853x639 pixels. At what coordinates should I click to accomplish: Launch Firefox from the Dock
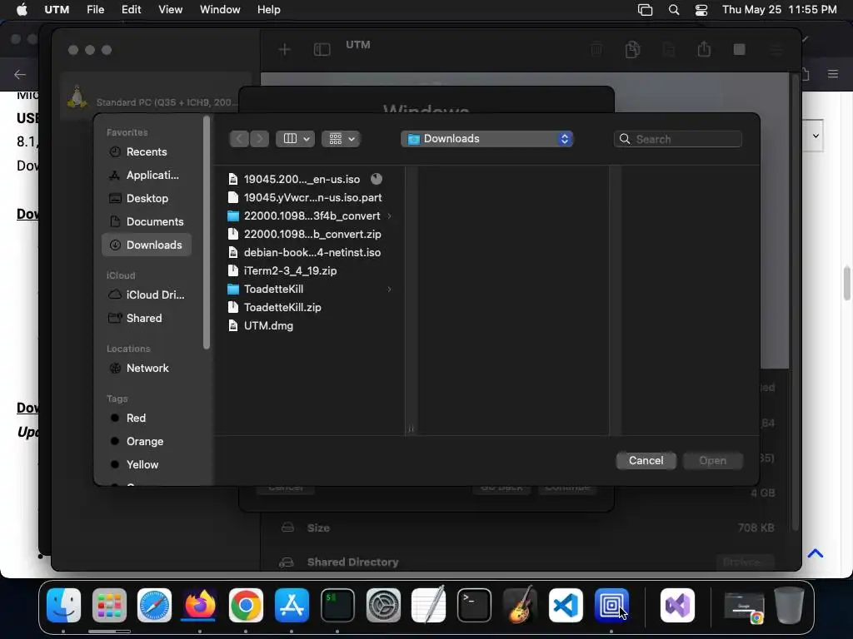tap(200, 606)
